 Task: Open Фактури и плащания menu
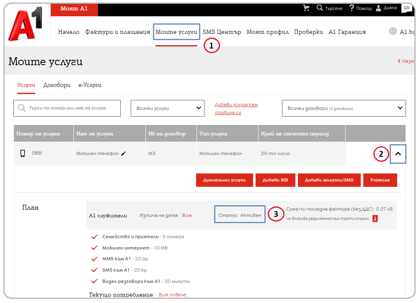pyautogui.click(x=117, y=32)
